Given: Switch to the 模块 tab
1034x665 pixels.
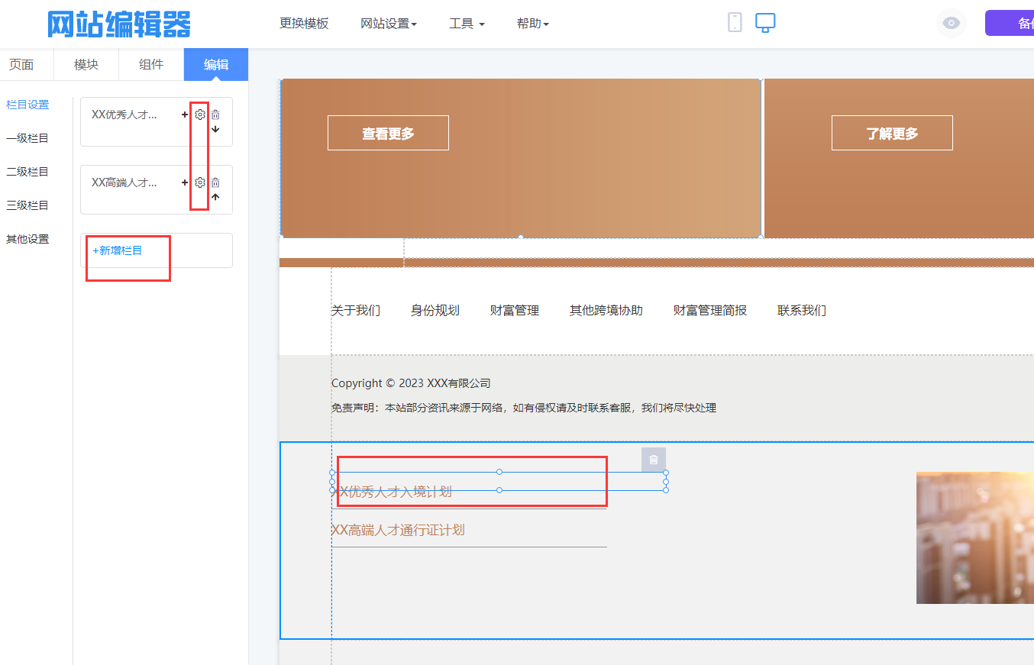Looking at the screenshot, I should pos(86,65).
